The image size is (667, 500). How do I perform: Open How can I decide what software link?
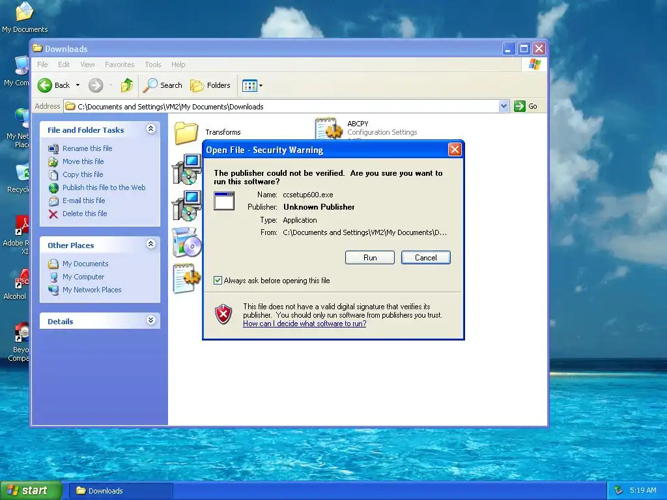tap(305, 324)
